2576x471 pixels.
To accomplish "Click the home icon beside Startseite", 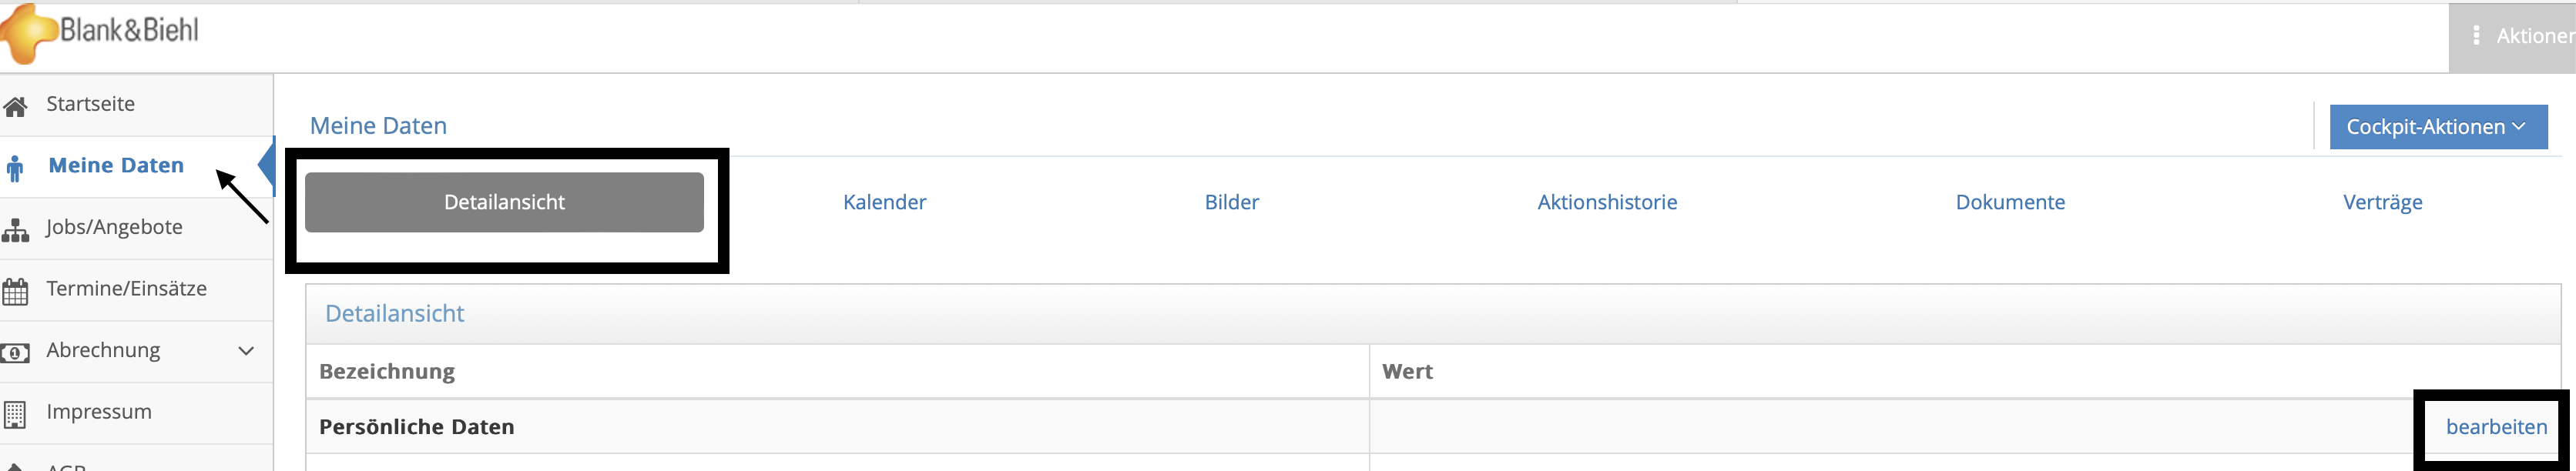I will tap(15, 106).
